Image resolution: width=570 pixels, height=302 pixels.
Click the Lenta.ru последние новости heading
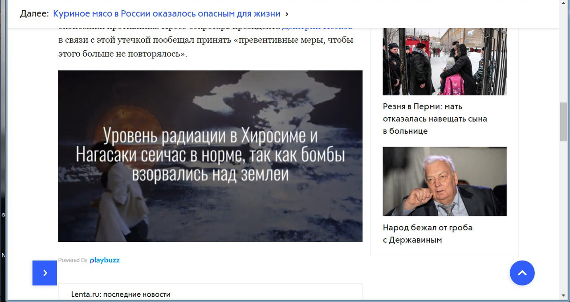tap(121, 294)
